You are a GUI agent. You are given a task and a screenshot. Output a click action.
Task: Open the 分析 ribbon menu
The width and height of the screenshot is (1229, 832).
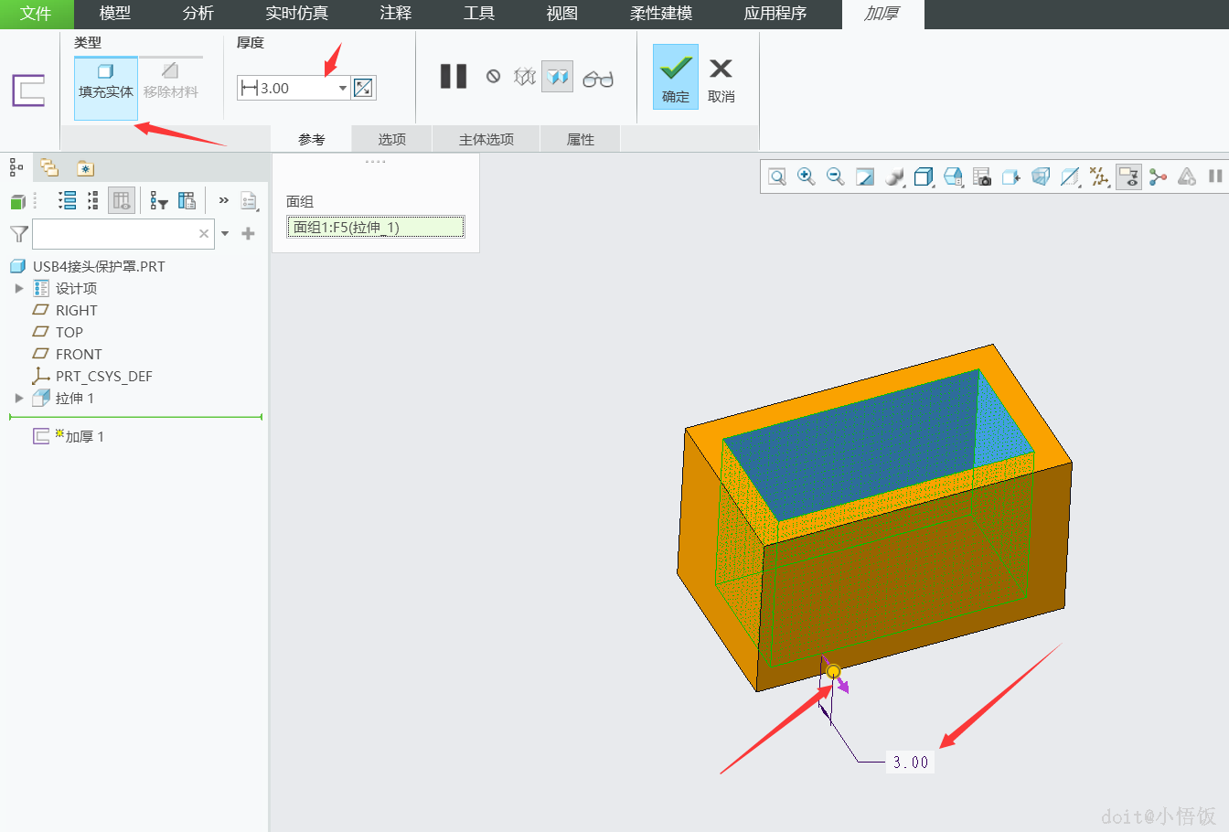coord(198,14)
